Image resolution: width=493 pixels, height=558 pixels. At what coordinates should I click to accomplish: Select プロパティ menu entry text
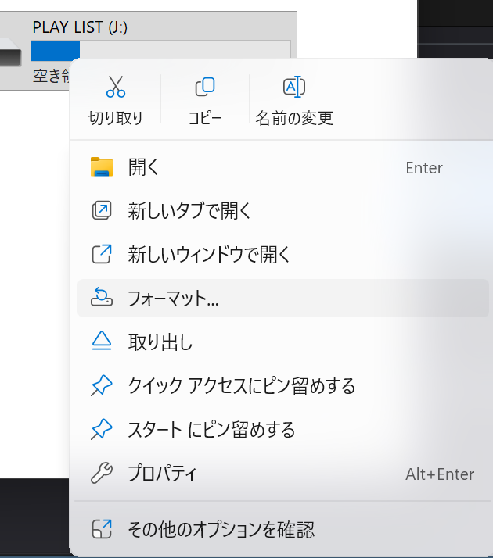163,474
